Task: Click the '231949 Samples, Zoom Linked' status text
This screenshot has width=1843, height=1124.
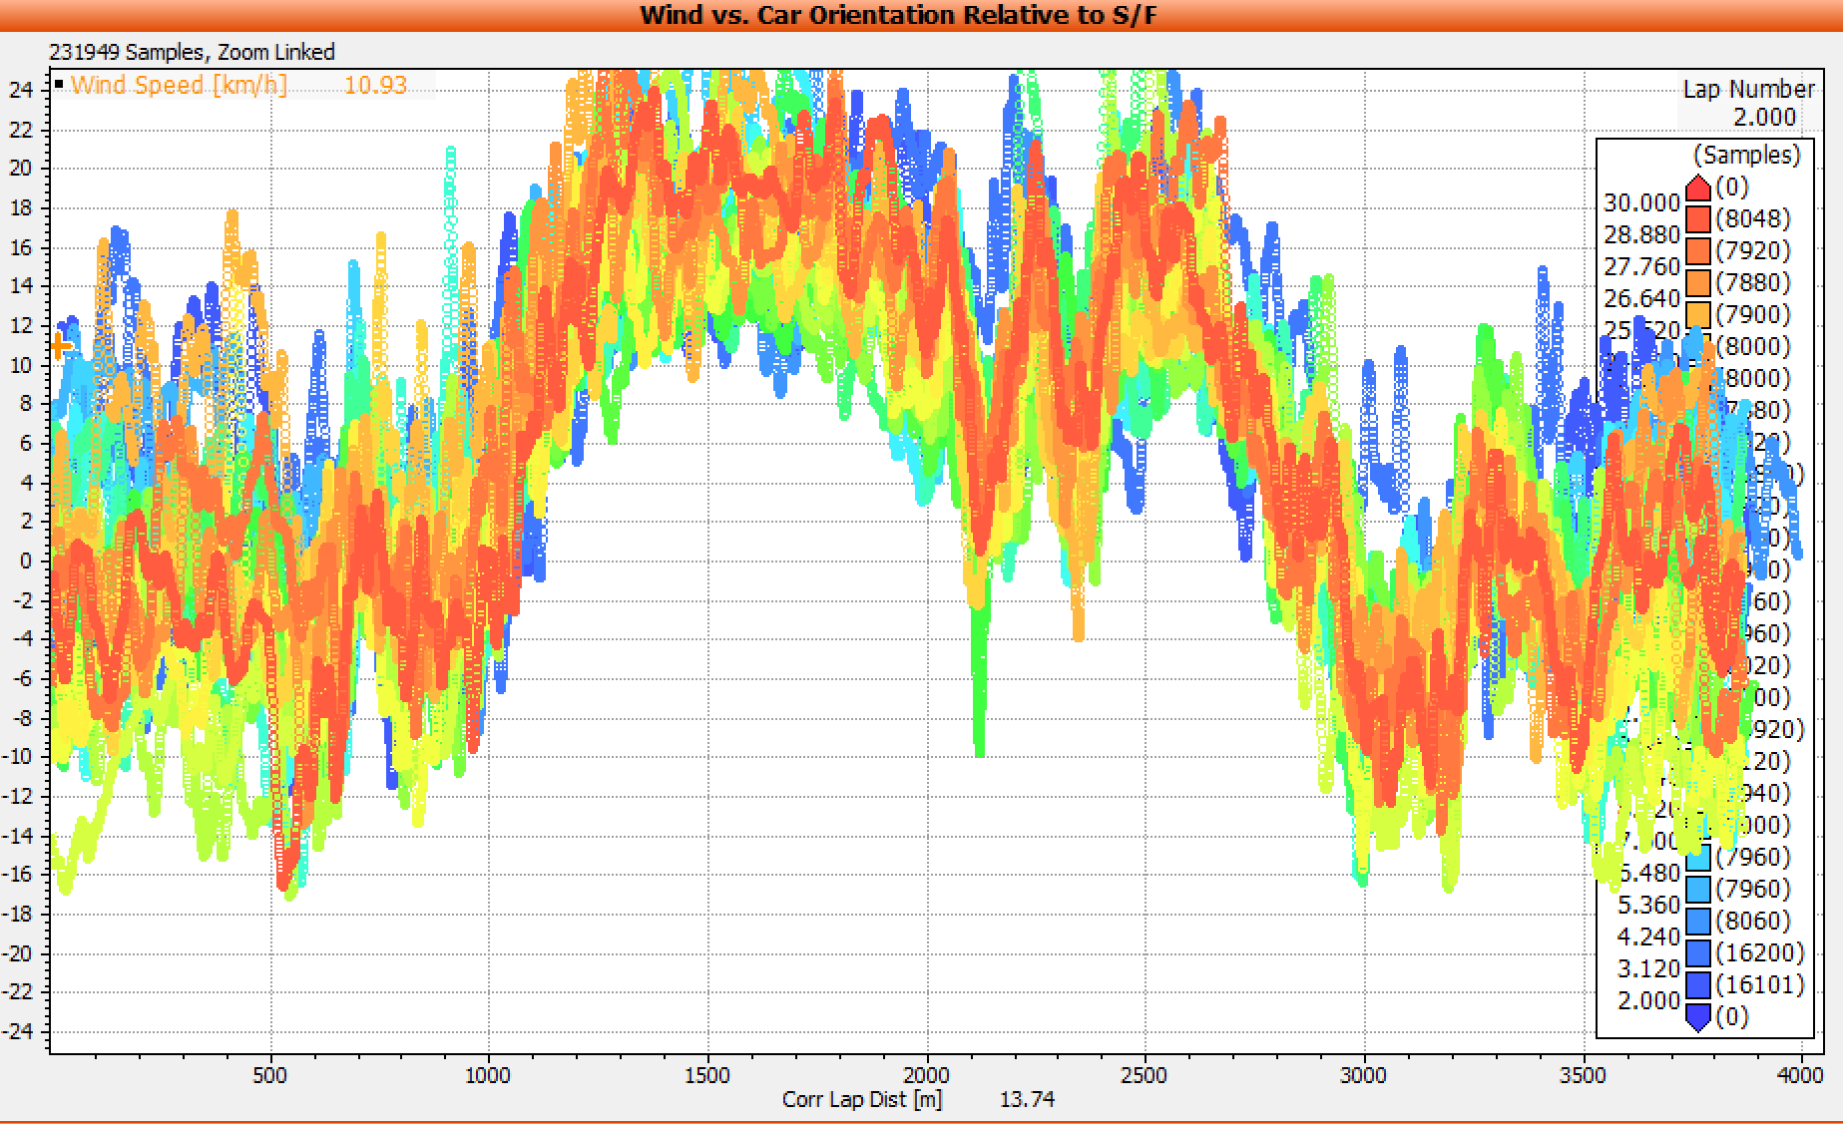Action: 192,52
